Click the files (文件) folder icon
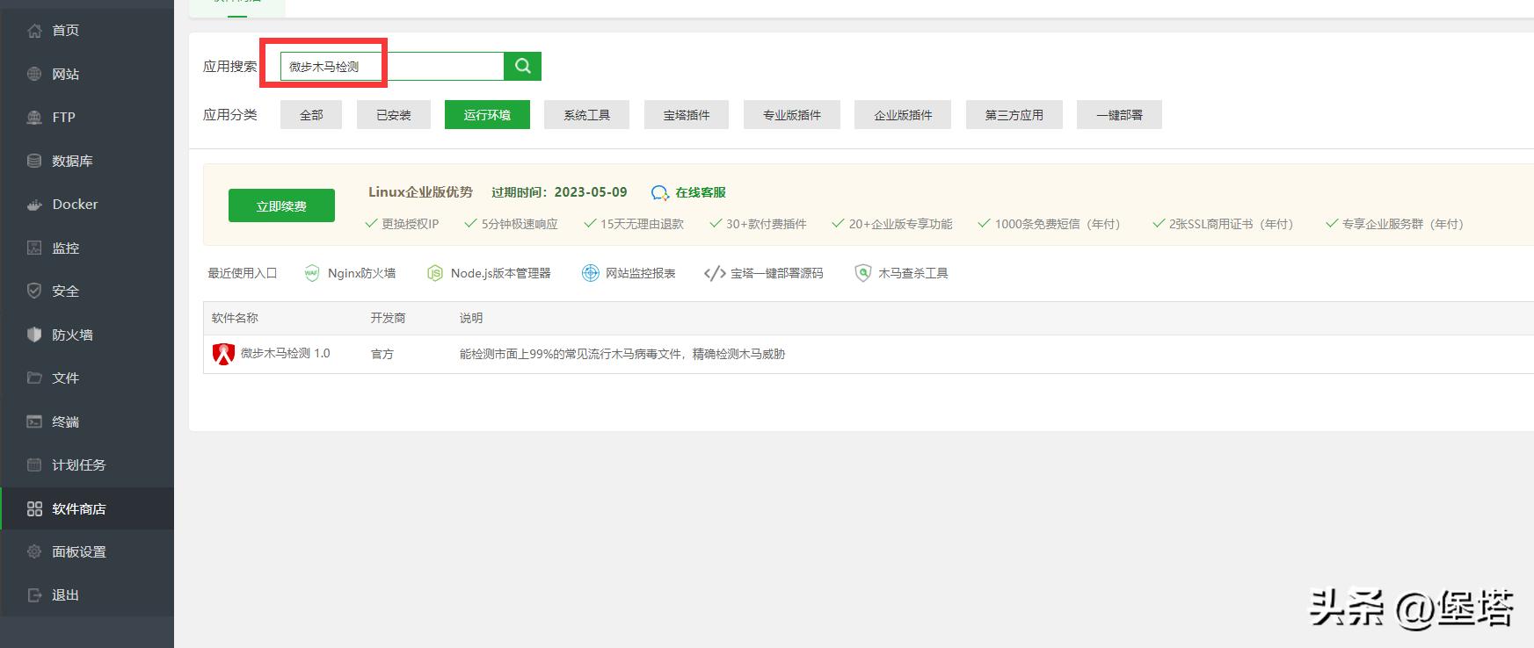 coord(34,378)
